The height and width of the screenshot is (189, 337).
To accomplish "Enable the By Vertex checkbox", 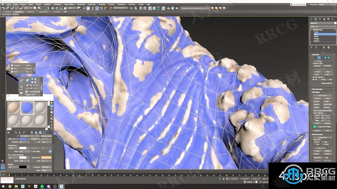I will coord(314,61).
